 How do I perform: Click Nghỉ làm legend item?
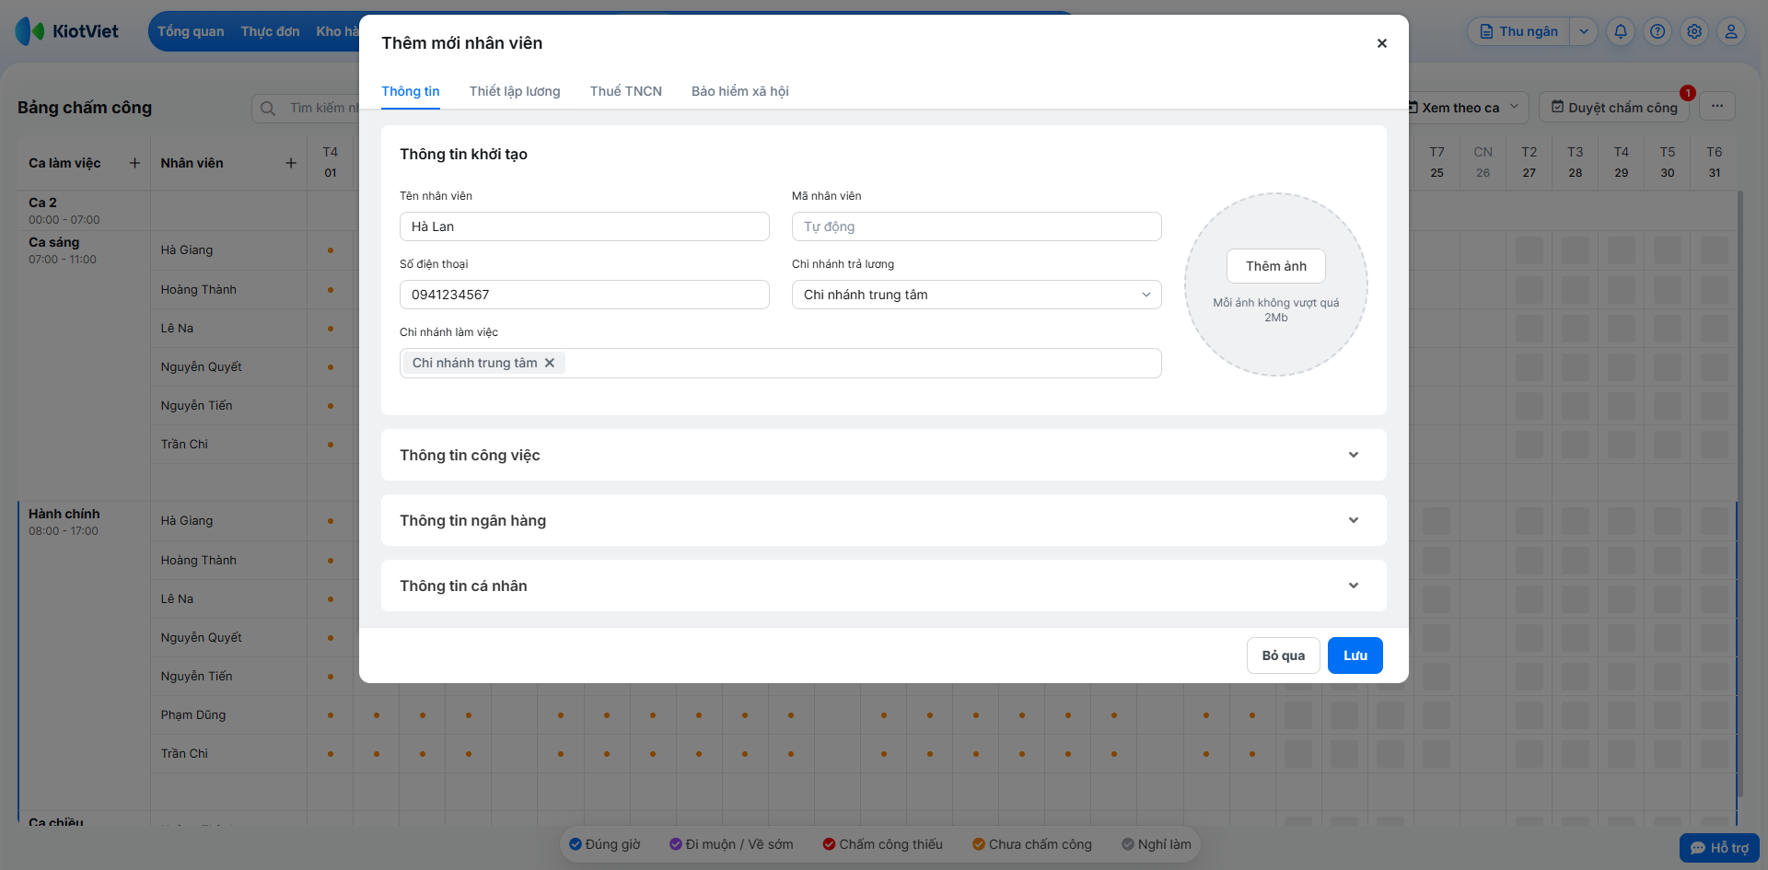point(1157,844)
